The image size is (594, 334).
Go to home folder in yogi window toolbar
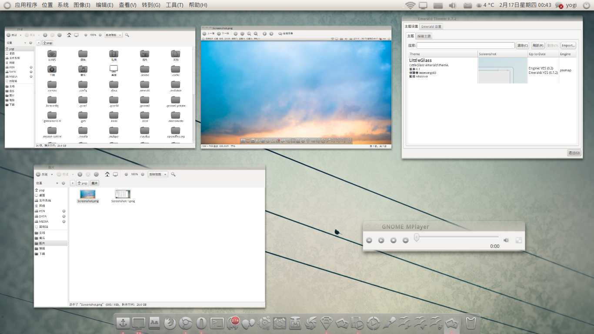pos(69,35)
